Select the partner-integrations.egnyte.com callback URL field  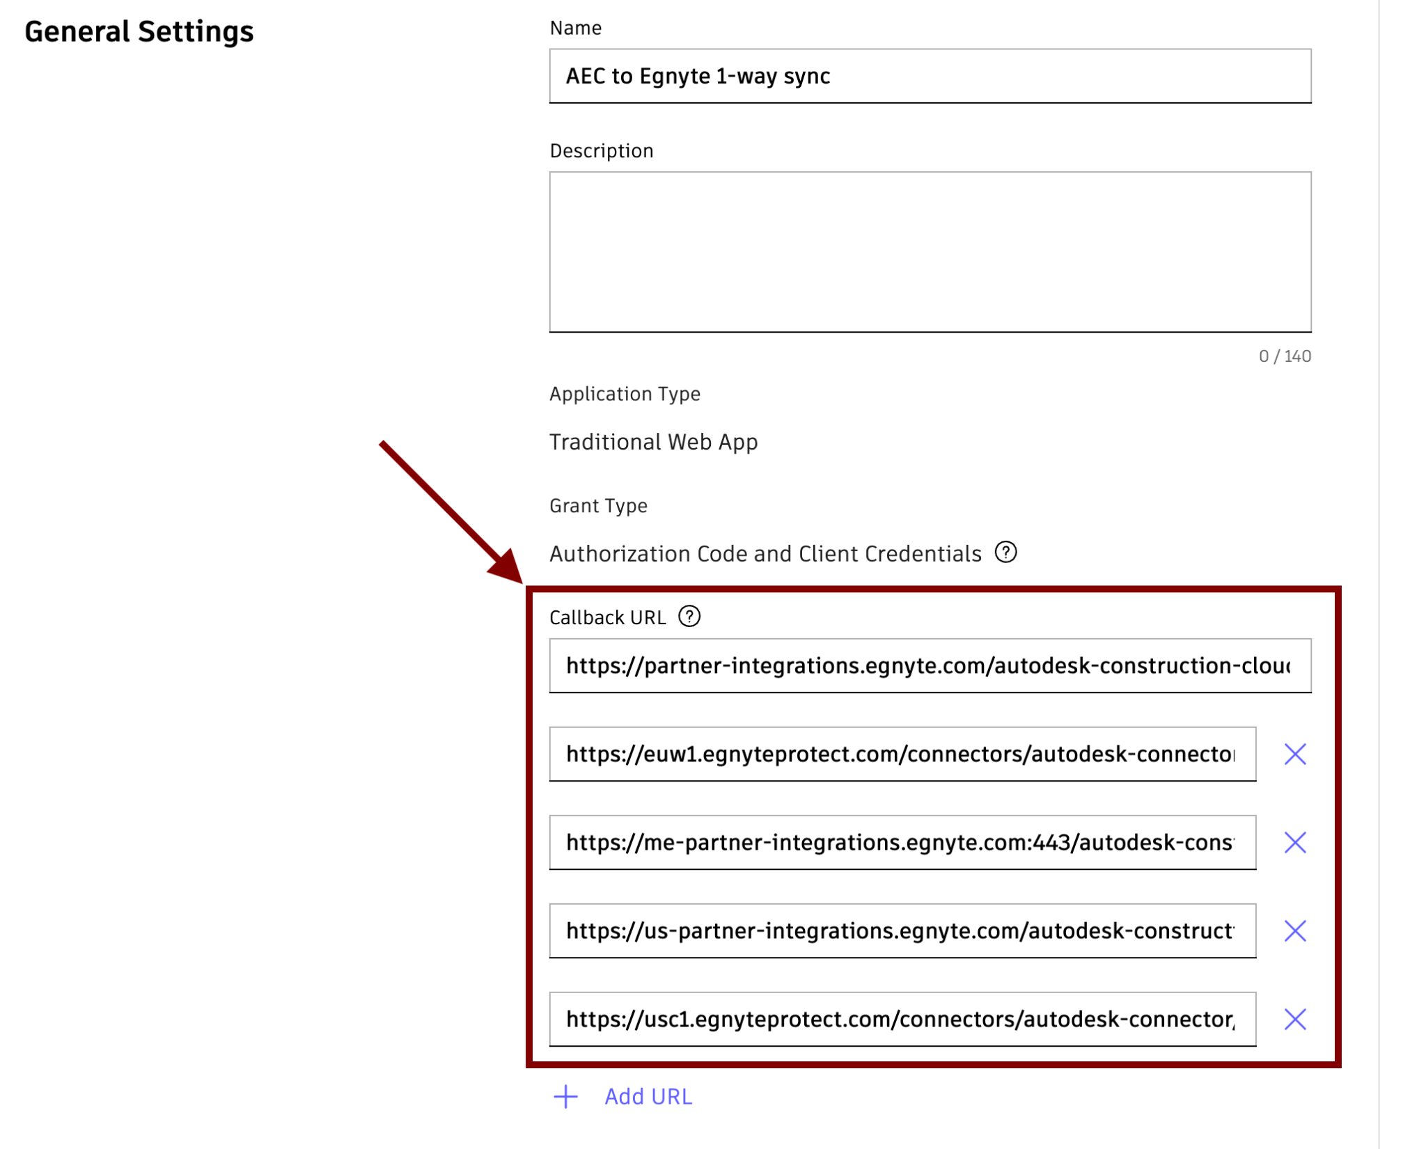coord(930,665)
